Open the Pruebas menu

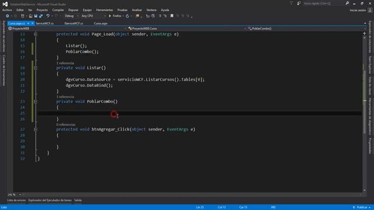click(x=122, y=10)
